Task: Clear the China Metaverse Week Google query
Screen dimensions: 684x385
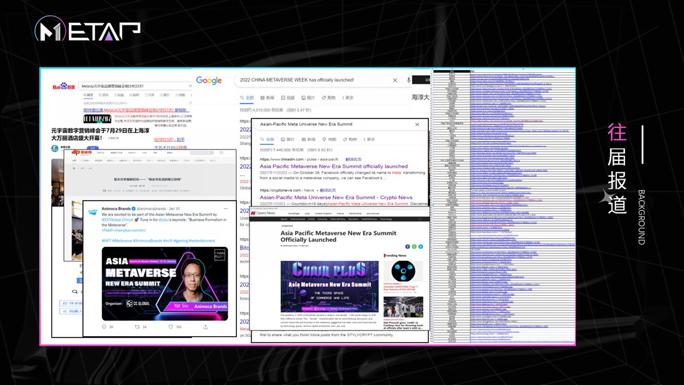Action: 395,80
